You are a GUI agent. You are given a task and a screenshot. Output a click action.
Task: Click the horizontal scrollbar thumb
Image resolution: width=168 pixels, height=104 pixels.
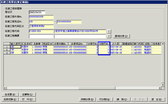click(97, 88)
